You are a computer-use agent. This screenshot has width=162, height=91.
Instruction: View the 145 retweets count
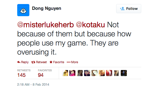click(21, 75)
